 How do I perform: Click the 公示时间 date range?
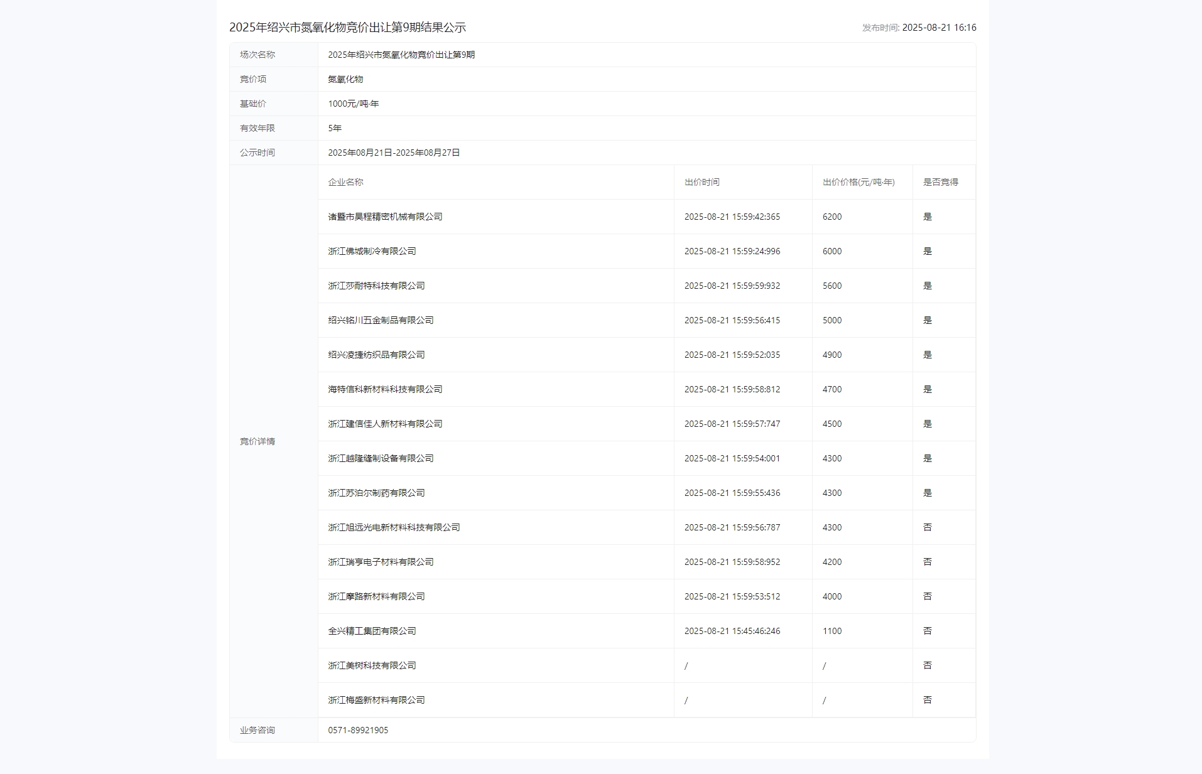click(394, 152)
